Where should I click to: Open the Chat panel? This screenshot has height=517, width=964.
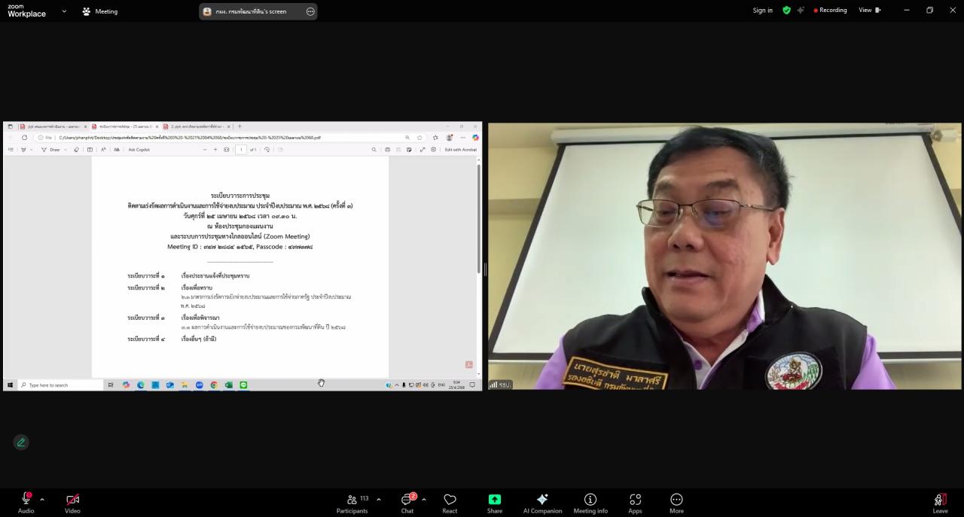coord(407,503)
